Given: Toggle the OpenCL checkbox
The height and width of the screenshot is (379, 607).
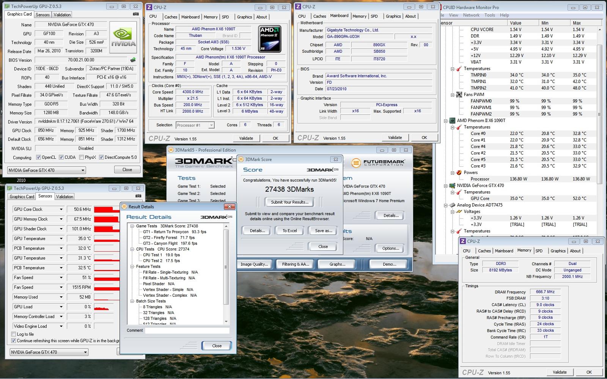Looking at the screenshot, I should pyautogui.click(x=38, y=157).
